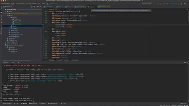Click Add Configuration button
Screen dimensions: 189x106
pyautogui.click(x=147, y=4)
